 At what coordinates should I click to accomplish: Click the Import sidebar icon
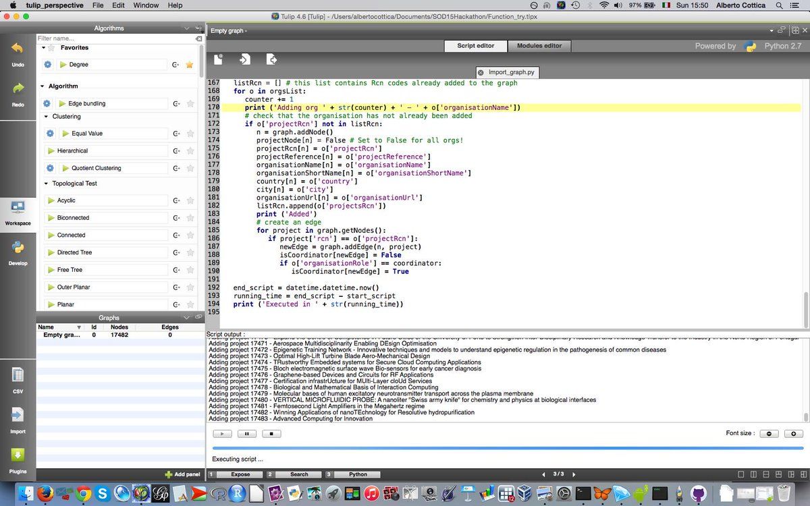18,420
